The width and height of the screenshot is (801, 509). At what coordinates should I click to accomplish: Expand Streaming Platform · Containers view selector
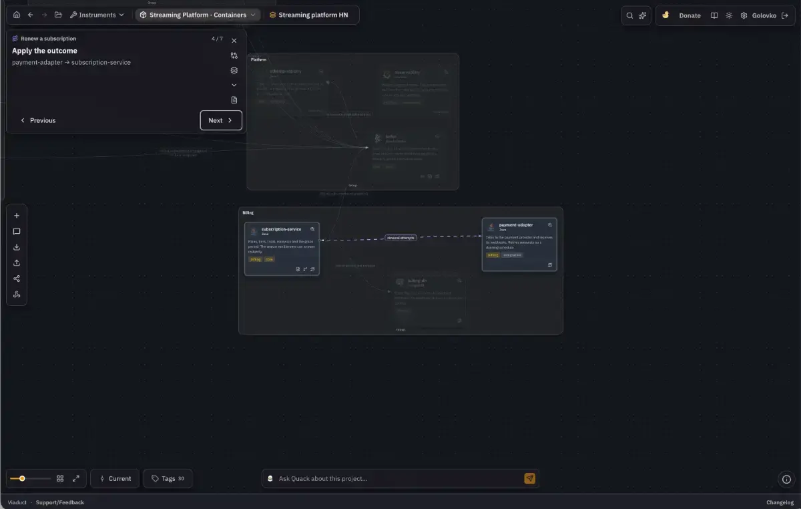click(x=198, y=15)
